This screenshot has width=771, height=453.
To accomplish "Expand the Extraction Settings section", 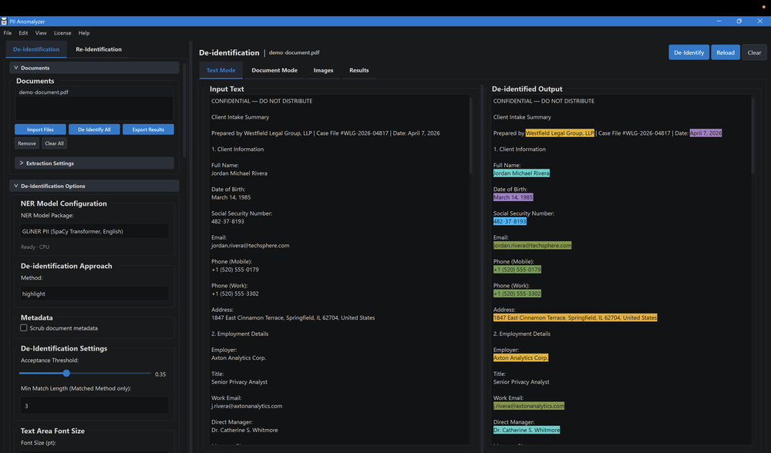I will (x=94, y=163).
